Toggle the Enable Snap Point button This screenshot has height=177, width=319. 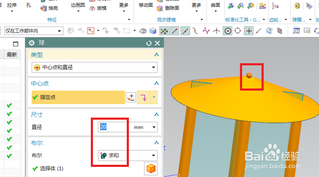click(164, 31)
